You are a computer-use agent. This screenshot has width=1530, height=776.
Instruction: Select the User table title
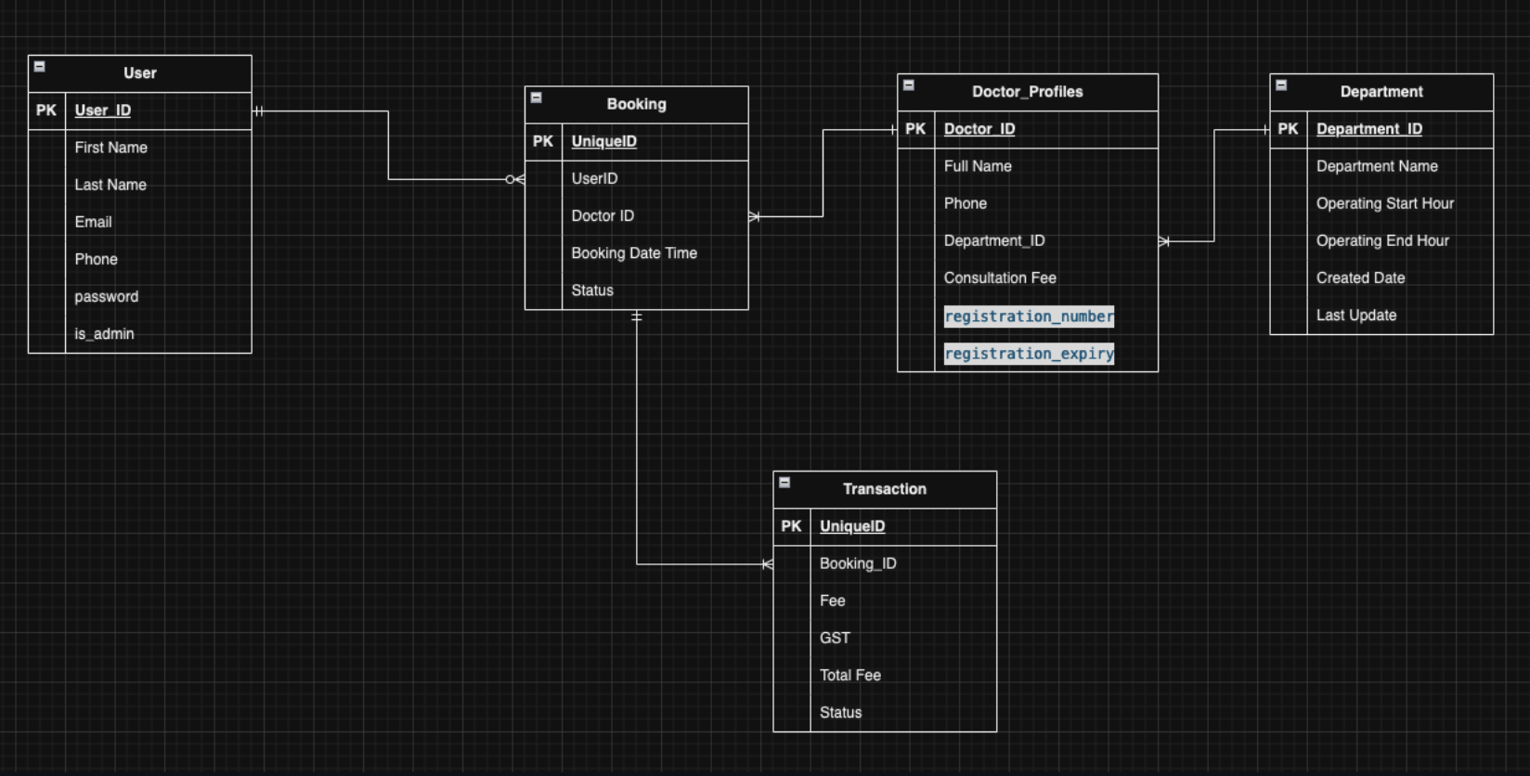point(140,73)
